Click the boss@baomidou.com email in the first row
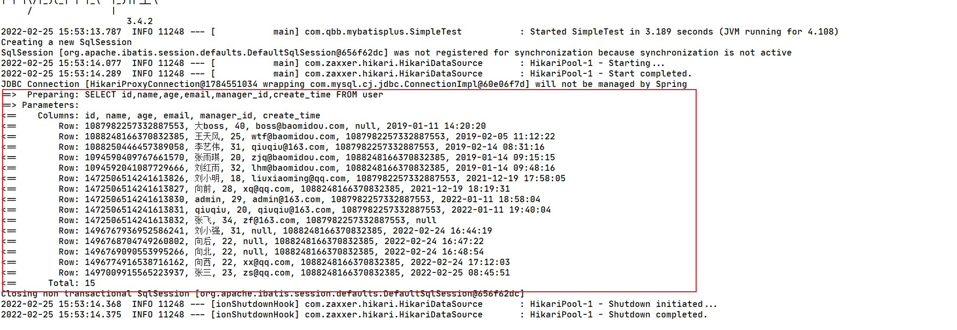The height and width of the screenshot is (330, 957). tap(300, 126)
